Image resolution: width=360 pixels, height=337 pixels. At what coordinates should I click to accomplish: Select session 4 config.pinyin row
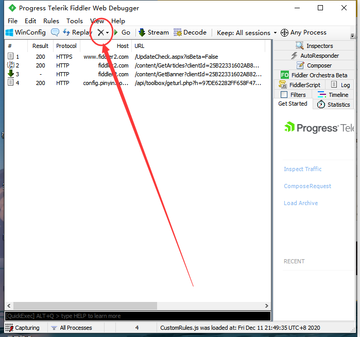[135, 83]
